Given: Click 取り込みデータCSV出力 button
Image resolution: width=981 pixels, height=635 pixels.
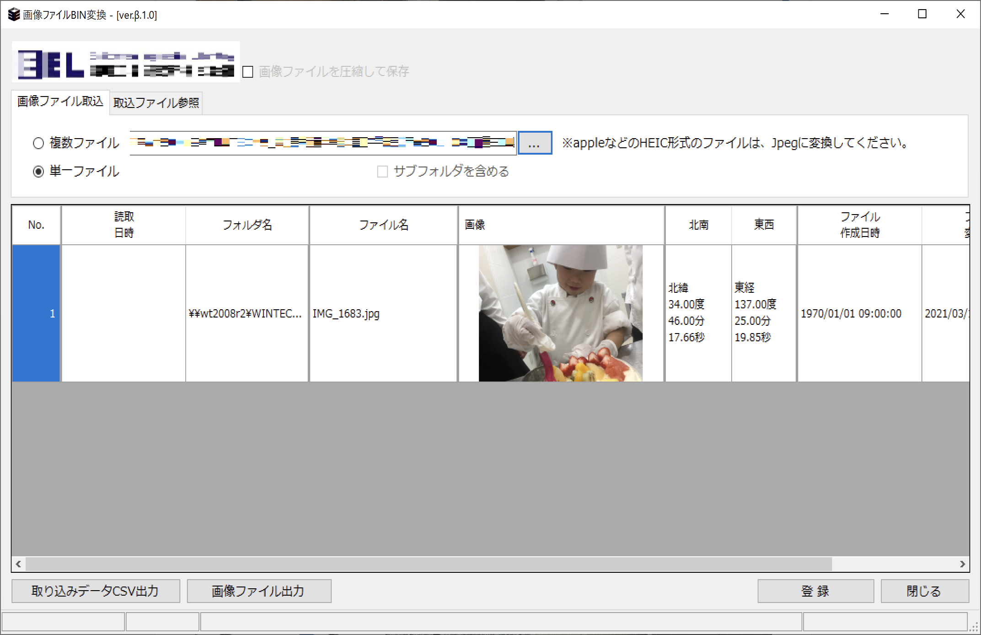Looking at the screenshot, I should tap(96, 591).
